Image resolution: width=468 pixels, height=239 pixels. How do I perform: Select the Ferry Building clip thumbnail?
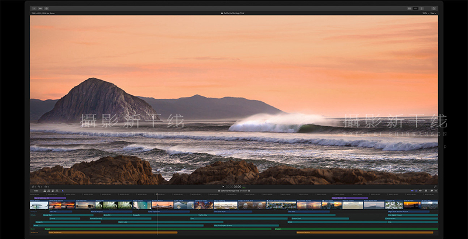(226, 205)
